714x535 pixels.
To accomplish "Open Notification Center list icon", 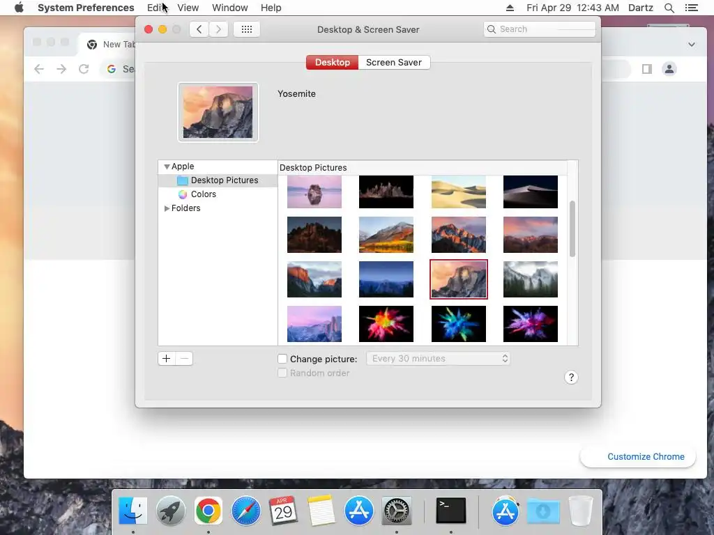I will click(x=691, y=8).
